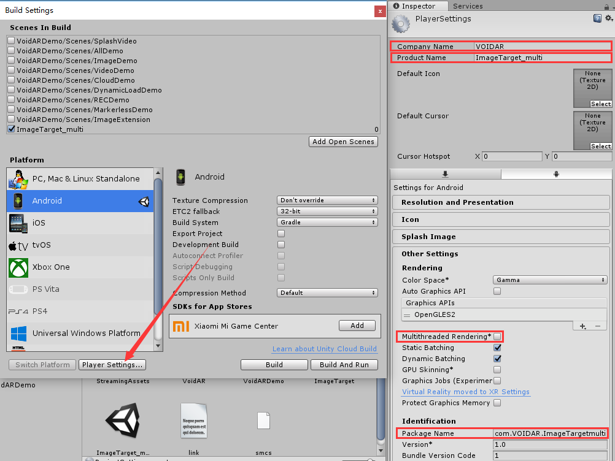The height and width of the screenshot is (461, 615).
Task: Click the large Android icon in build options
Action: 180,177
